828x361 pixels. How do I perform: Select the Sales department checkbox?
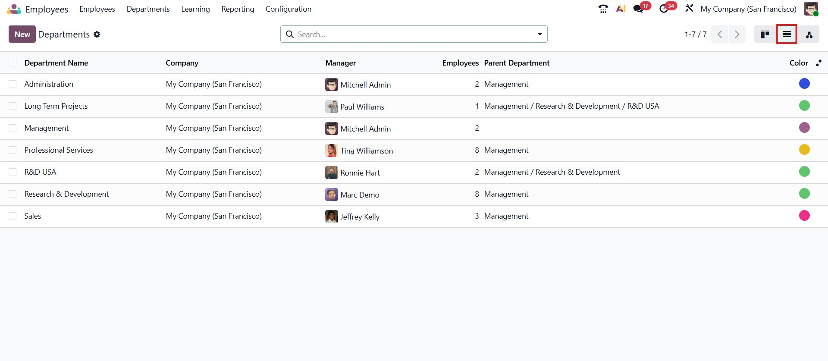click(13, 216)
